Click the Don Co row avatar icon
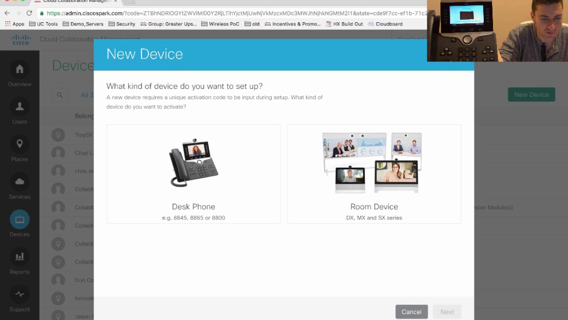The width and height of the screenshot is (568, 320). (58, 280)
